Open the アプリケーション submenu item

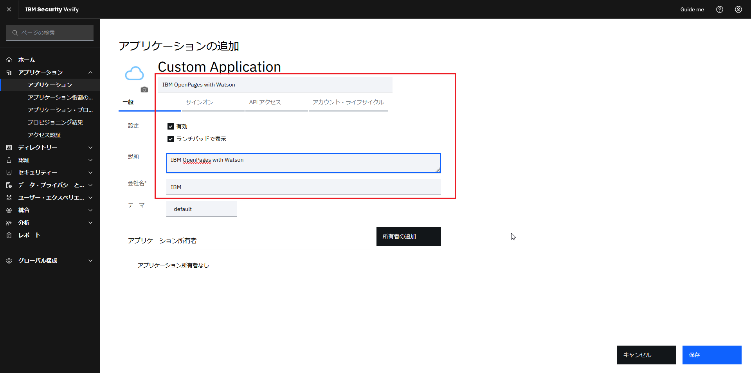pos(50,85)
